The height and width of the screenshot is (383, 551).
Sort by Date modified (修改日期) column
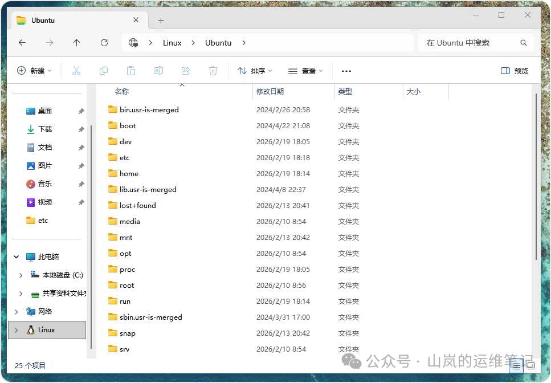(x=293, y=92)
